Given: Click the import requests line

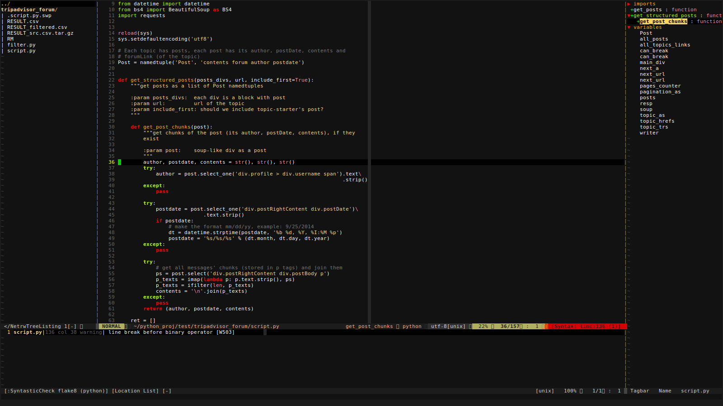Looking at the screenshot, I should click(141, 15).
